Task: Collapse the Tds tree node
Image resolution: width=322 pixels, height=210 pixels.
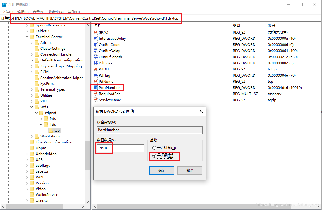Action: tap(41, 125)
